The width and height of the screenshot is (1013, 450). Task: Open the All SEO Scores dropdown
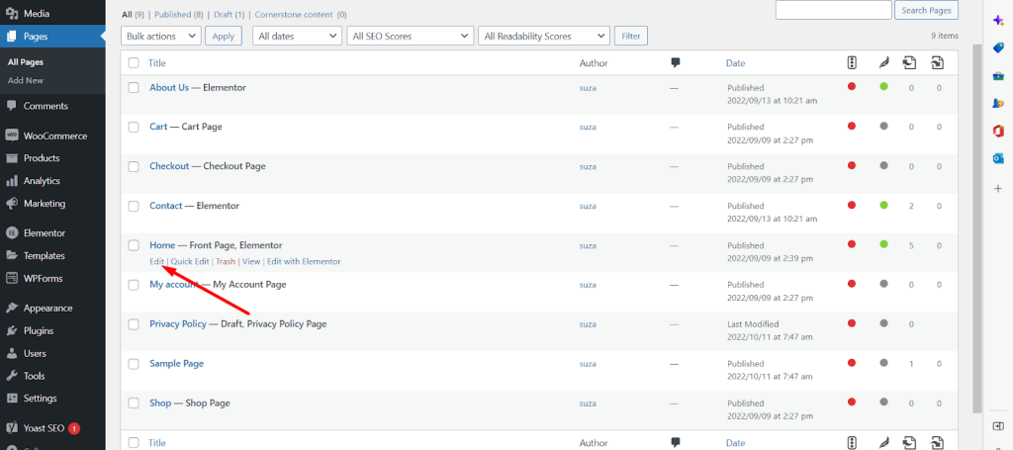tap(411, 37)
